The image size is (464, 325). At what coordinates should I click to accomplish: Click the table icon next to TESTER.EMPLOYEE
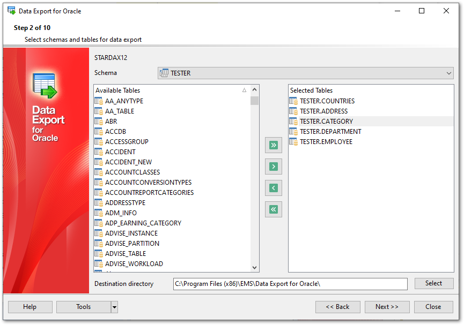pyautogui.click(x=293, y=142)
